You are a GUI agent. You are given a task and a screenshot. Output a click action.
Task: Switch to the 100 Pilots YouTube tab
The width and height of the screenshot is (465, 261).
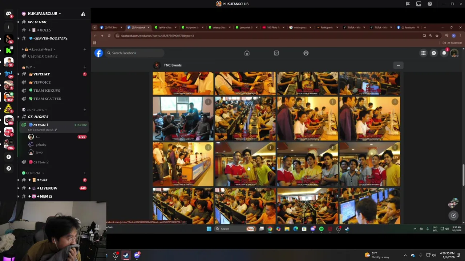(x=273, y=28)
